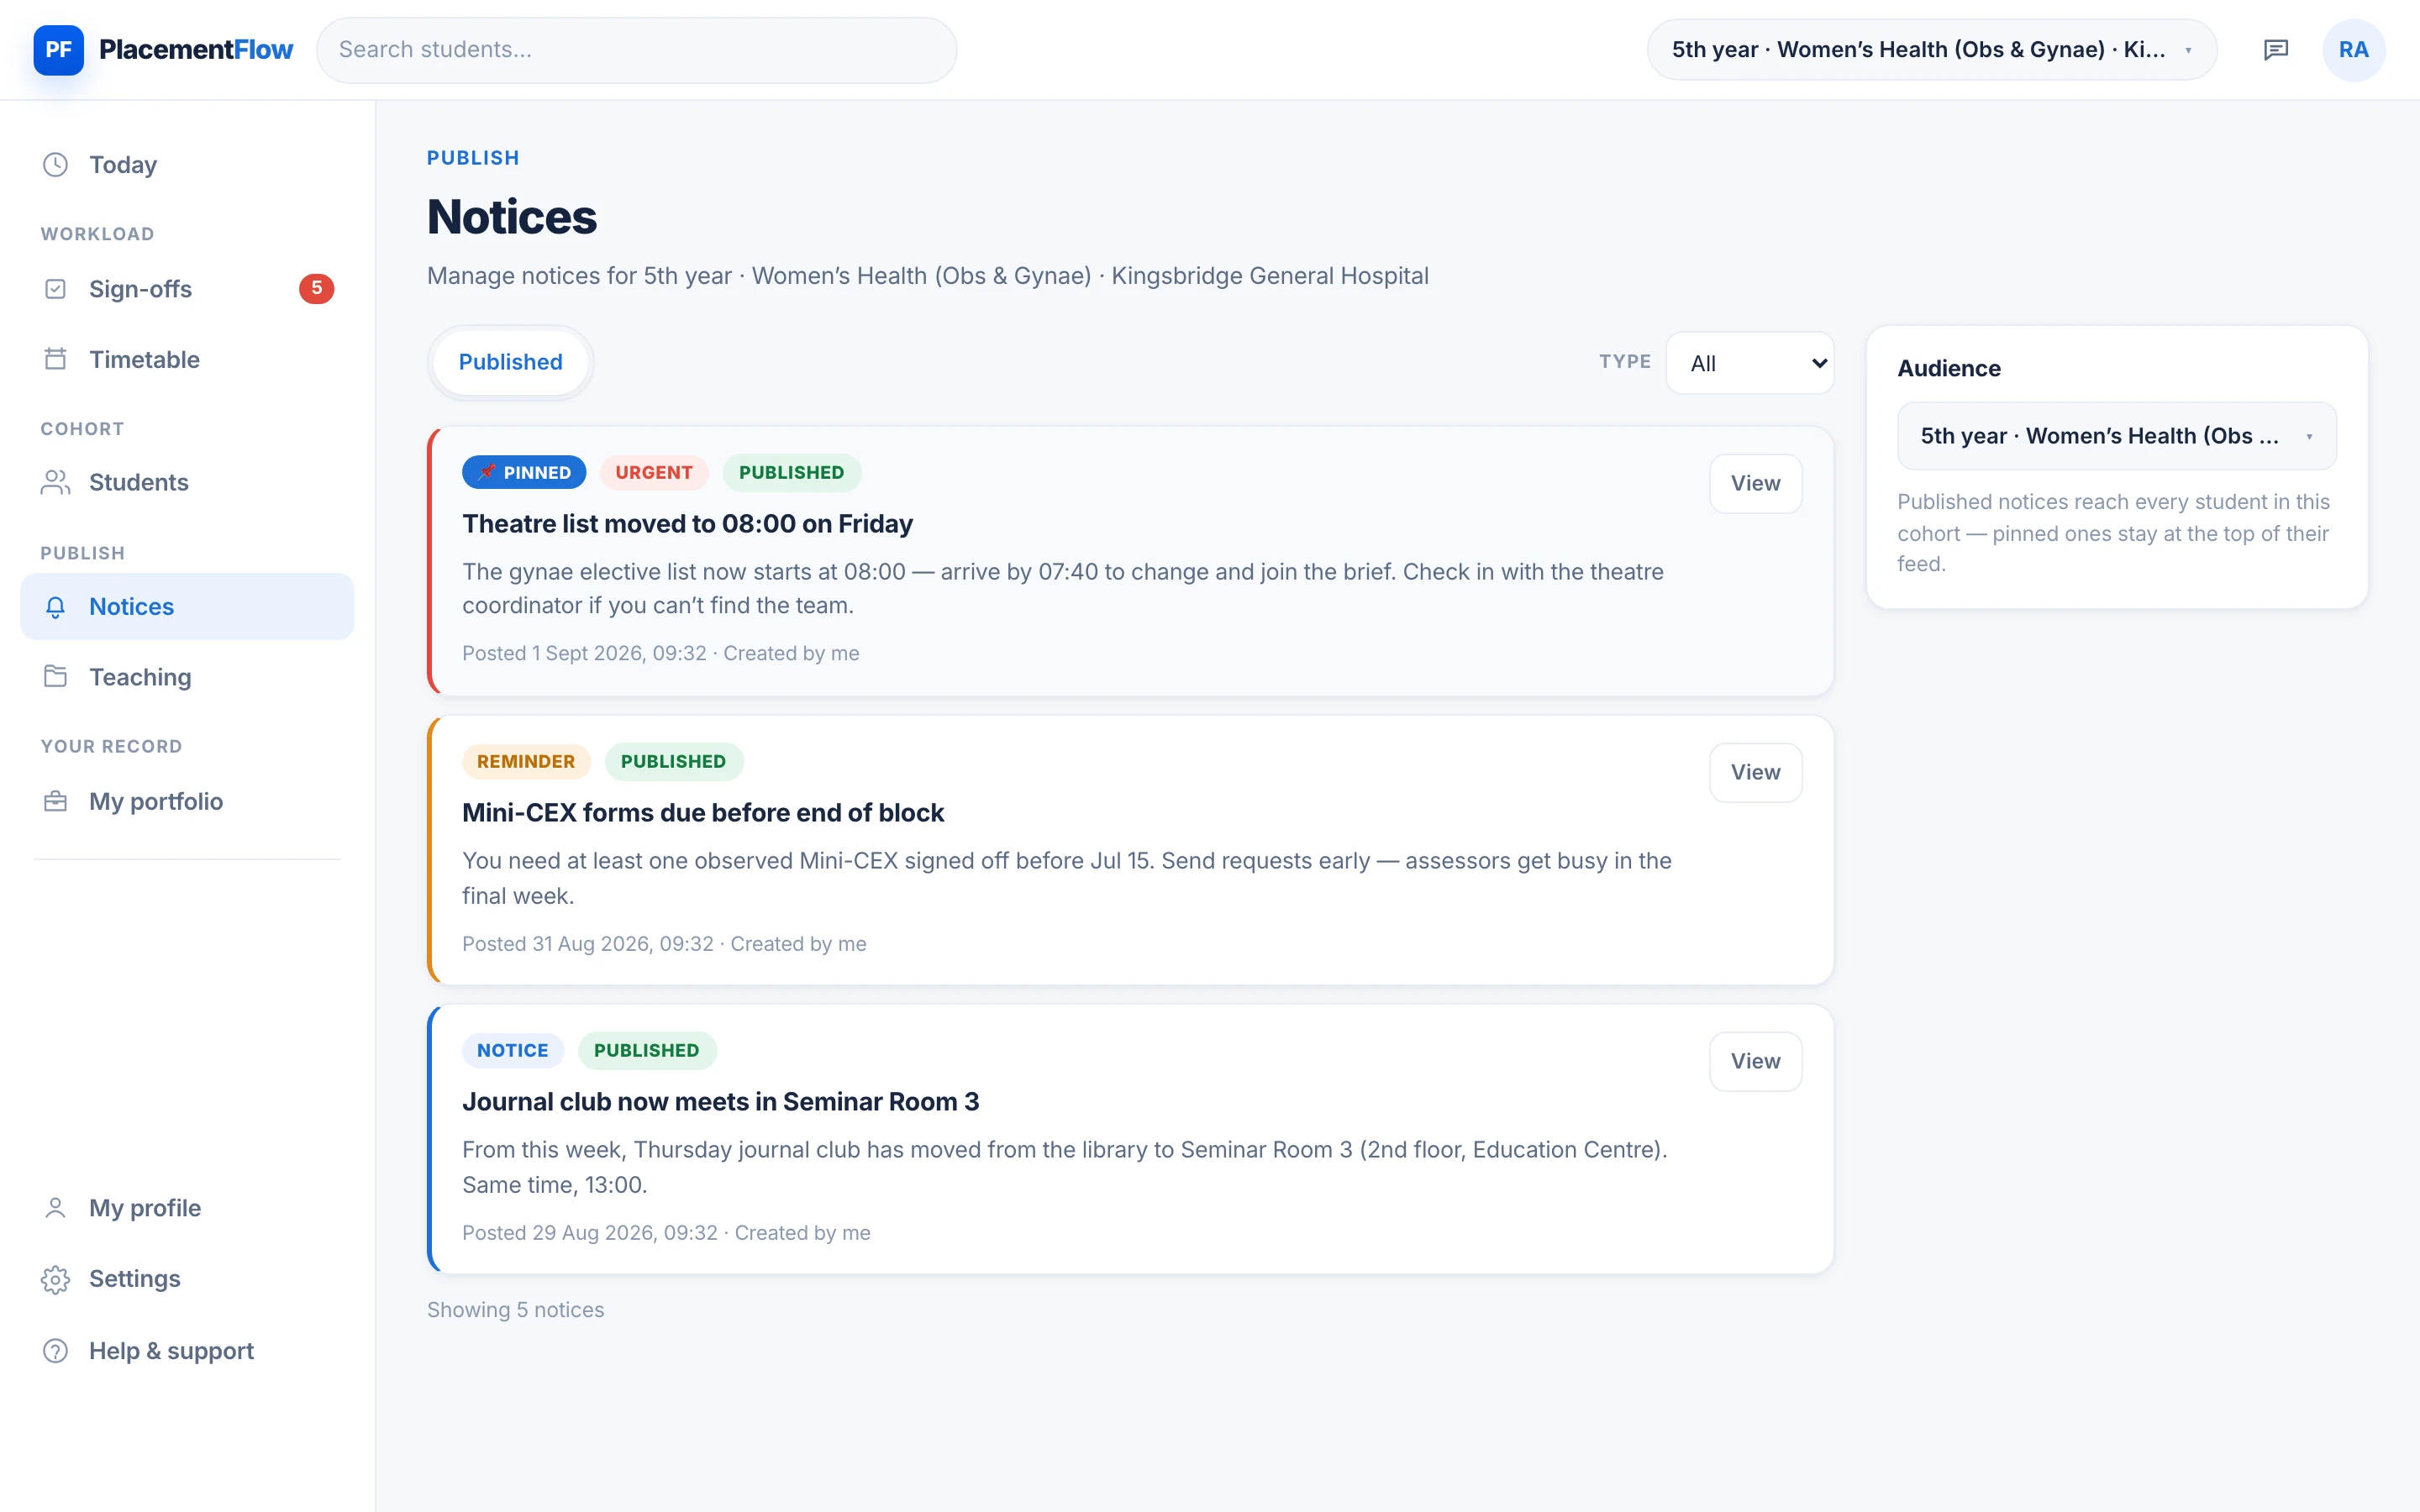Open the RA user avatar
The width and height of the screenshot is (2420, 1512).
2353,50
